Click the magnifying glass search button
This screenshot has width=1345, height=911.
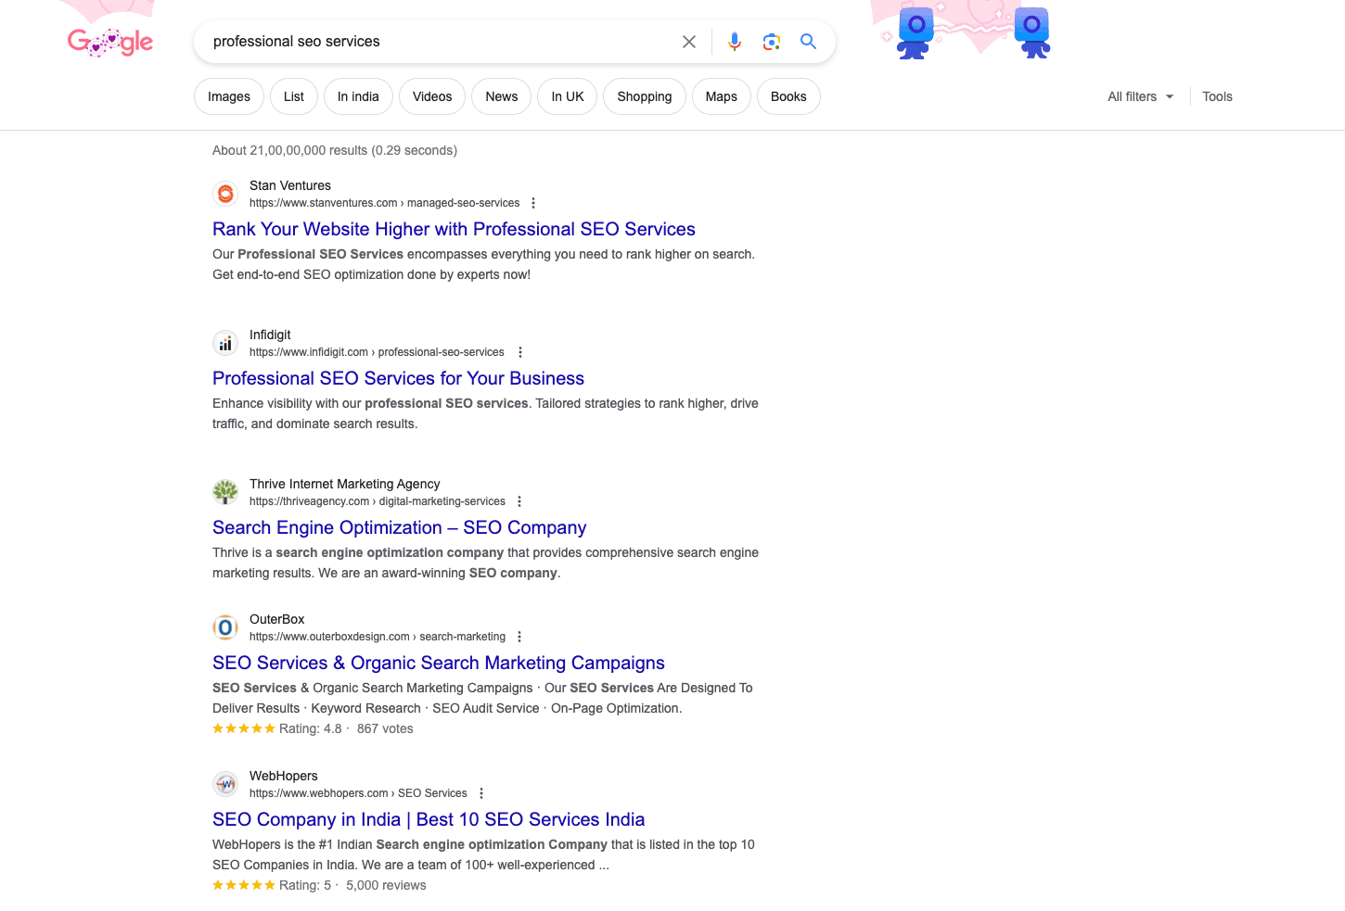pyautogui.click(x=809, y=42)
